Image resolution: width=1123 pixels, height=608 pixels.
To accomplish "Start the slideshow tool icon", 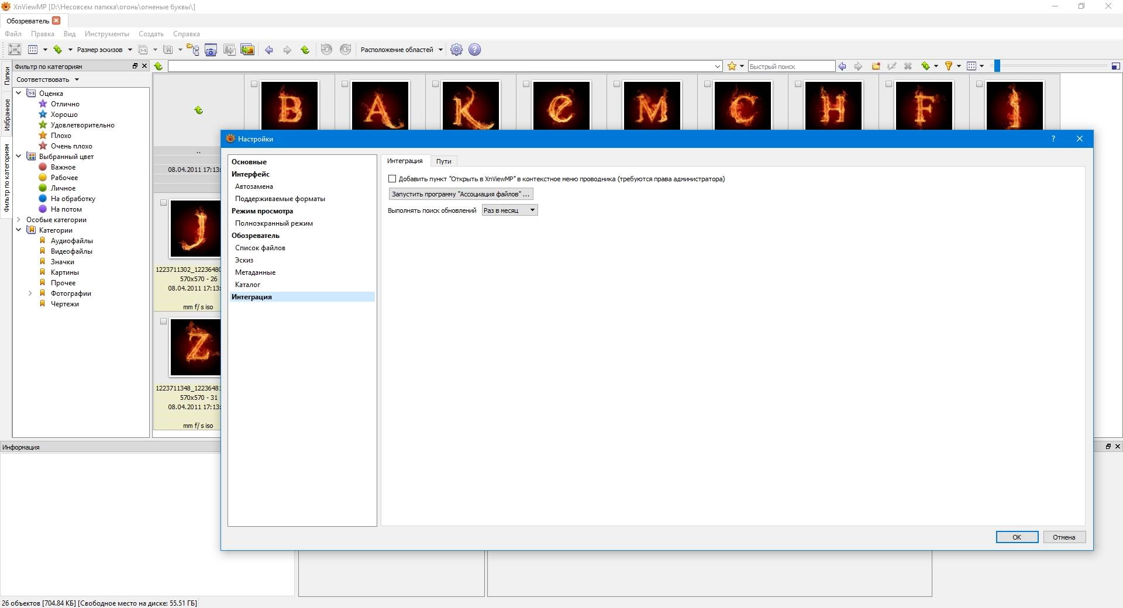I will click(x=248, y=50).
